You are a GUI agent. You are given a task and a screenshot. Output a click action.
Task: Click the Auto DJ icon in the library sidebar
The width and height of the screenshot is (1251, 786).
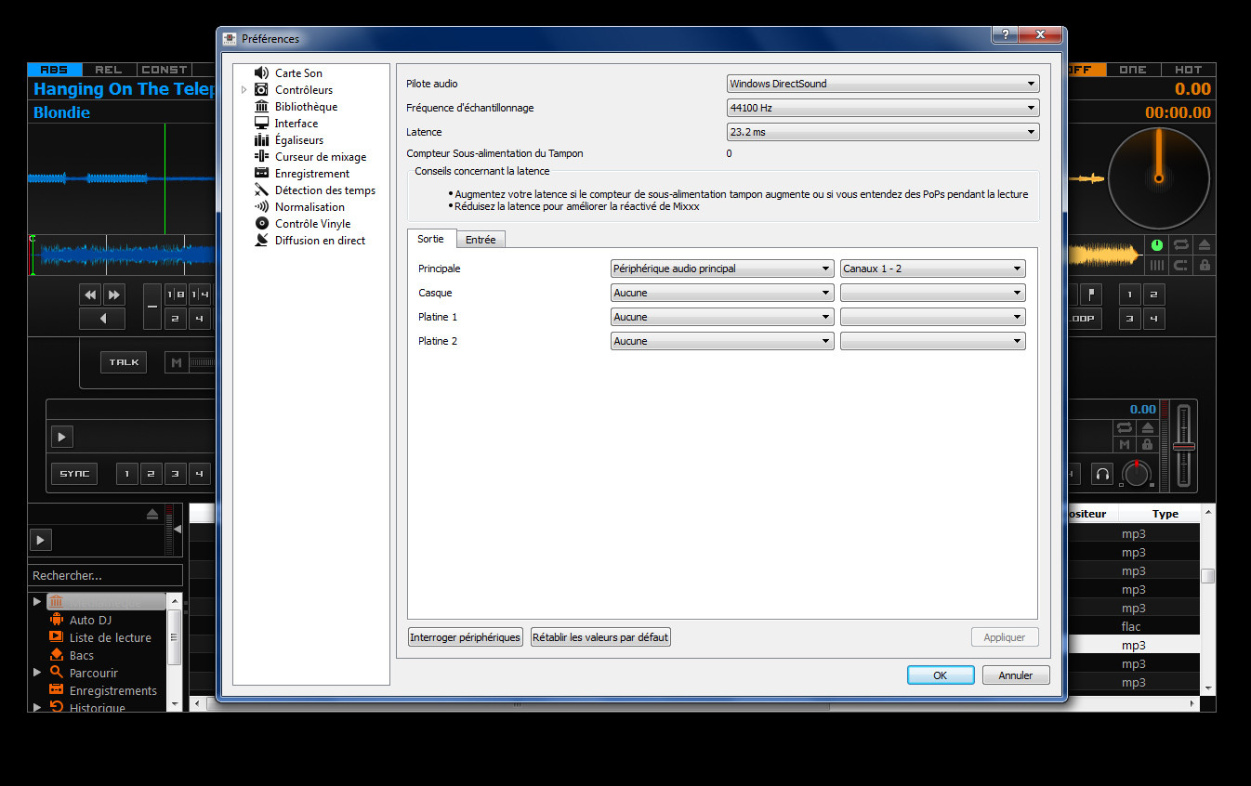tap(56, 620)
